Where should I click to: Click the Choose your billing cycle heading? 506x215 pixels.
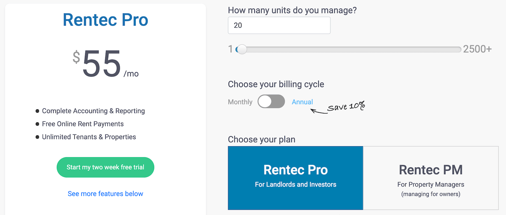tap(276, 84)
